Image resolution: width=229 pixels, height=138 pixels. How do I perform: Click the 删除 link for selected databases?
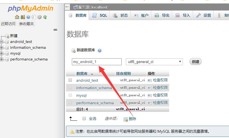point(133,119)
